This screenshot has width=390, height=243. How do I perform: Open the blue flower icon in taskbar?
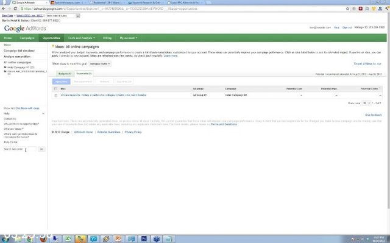(x=156, y=239)
